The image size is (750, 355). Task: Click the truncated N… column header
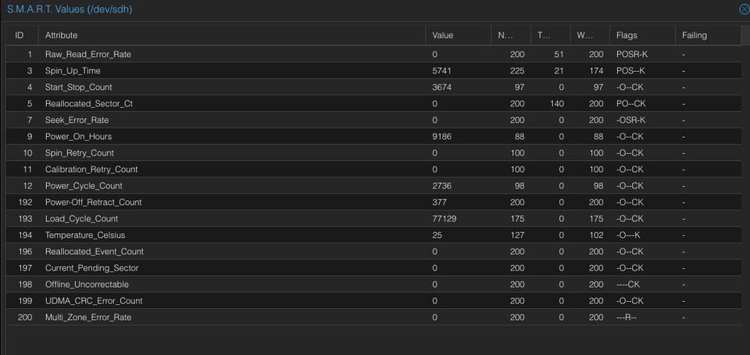511,35
